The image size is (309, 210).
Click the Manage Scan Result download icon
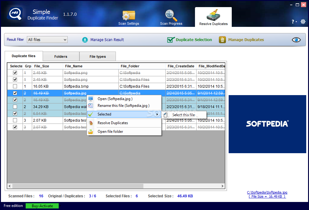coord(85,40)
